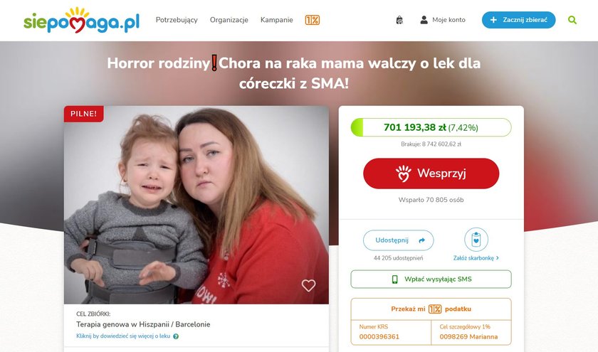Open Kliknij by dowiedzieć się więcej o leku link

point(123,336)
